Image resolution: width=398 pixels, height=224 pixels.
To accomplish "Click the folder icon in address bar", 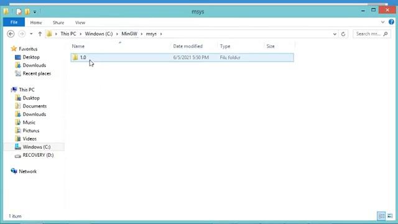I will [49, 34].
